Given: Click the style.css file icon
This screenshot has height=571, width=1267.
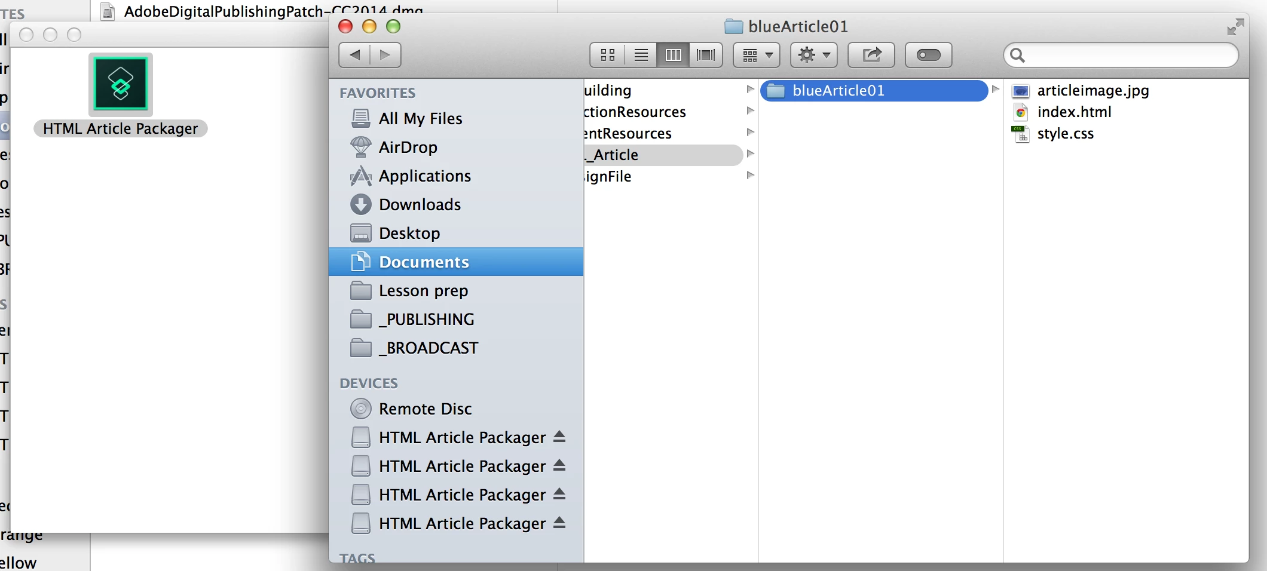Looking at the screenshot, I should point(1020,134).
